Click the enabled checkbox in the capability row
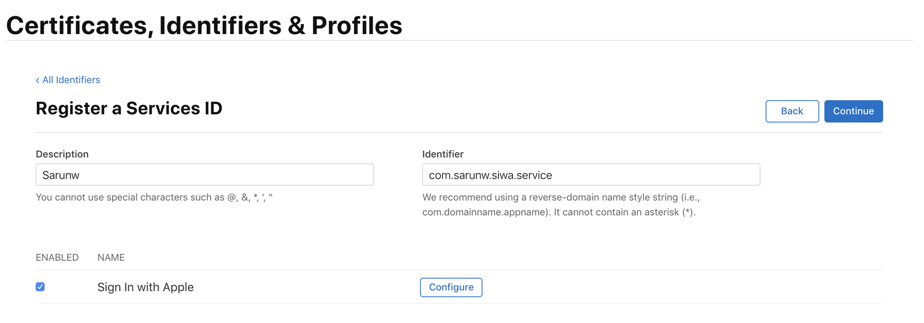Screen dimensions: 924x323 point(40,287)
